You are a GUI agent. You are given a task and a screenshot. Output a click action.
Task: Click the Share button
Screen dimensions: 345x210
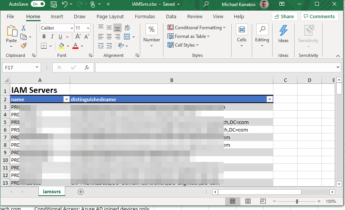[x=284, y=17]
